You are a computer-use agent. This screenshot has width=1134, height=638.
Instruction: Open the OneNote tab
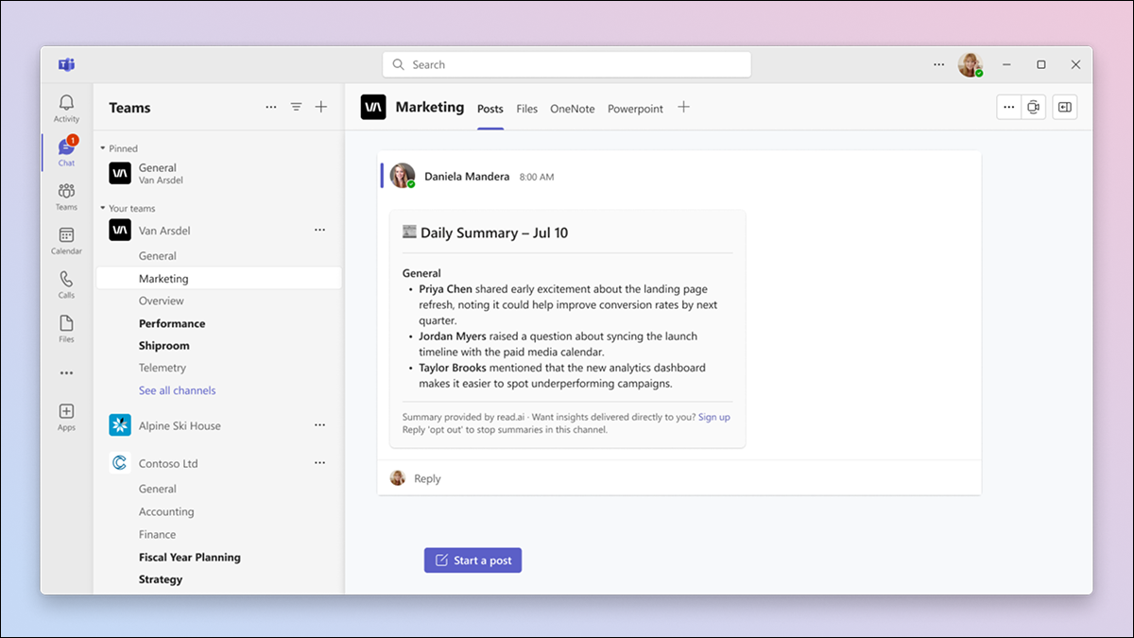pyautogui.click(x=573, y=109)
